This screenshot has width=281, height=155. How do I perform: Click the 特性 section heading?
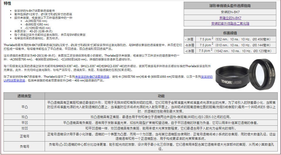[8, 3]
